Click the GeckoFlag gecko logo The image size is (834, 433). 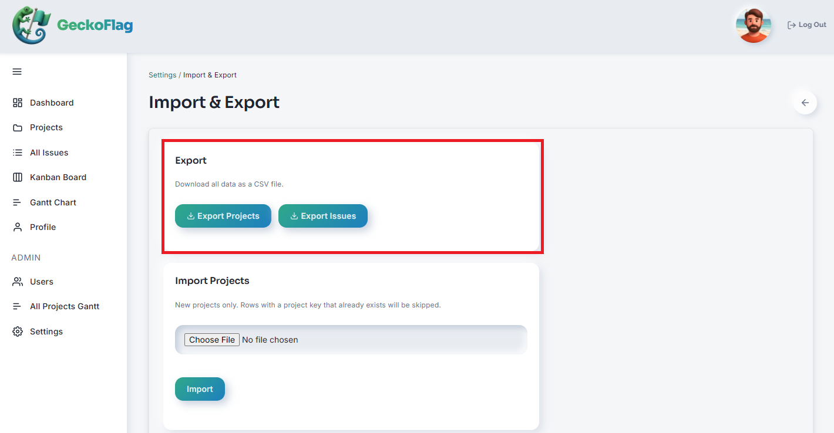[32, 25]
